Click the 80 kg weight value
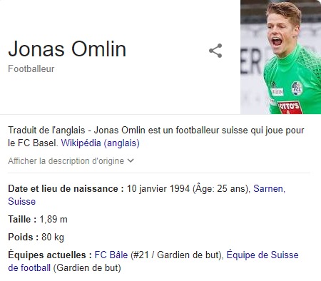This screenshot has width=321, height=281. [x=53, y=237]
